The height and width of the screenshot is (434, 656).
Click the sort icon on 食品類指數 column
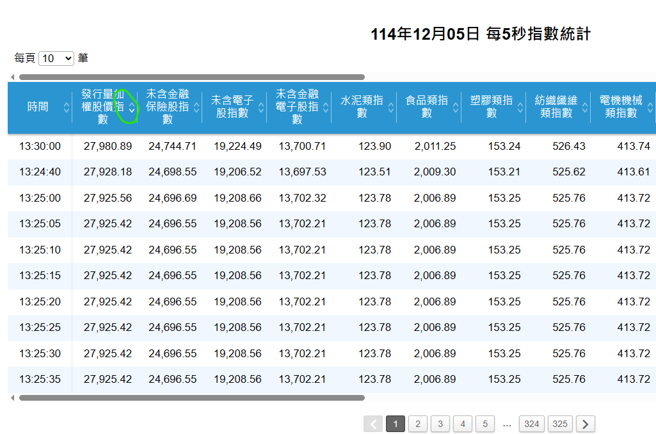[455, 108]
